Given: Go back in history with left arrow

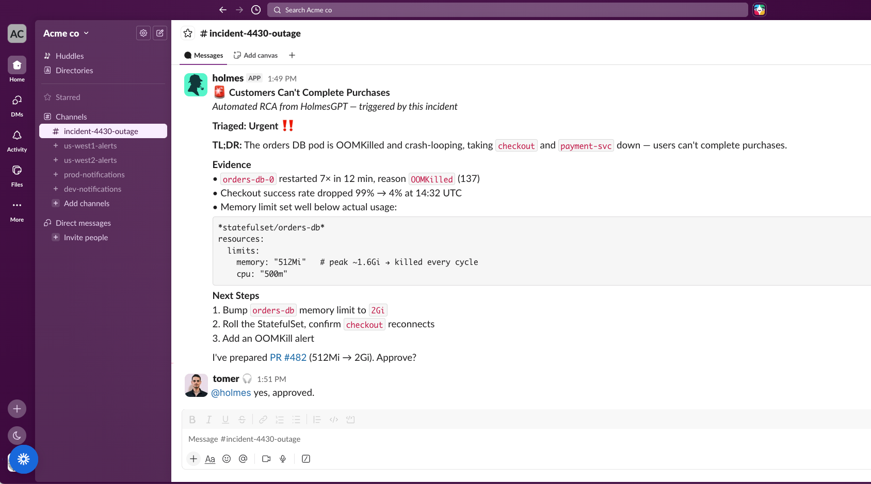Looking at the screenshot, I should pos(223,10).
